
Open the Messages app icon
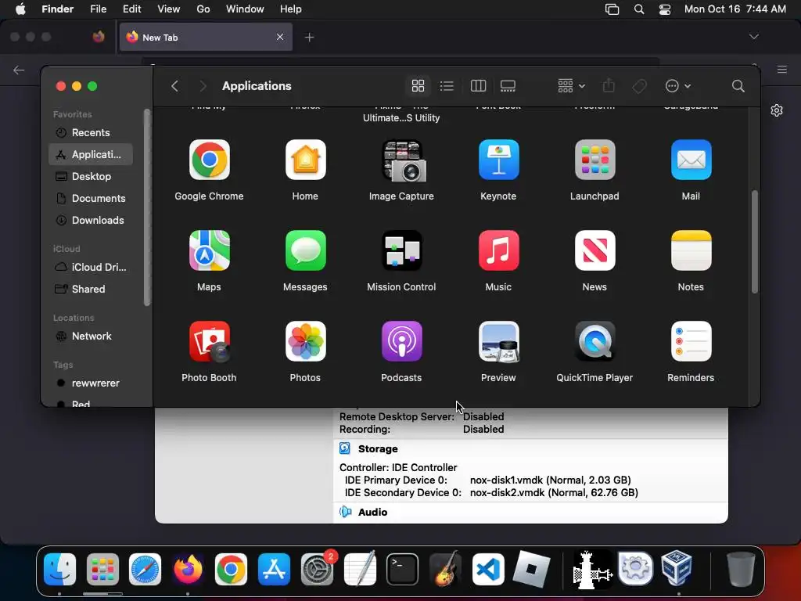click(x=306, y=250)
